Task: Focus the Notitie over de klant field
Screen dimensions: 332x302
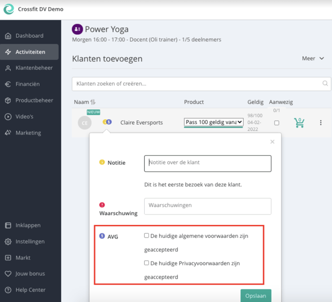Action: tap(207, 163)
